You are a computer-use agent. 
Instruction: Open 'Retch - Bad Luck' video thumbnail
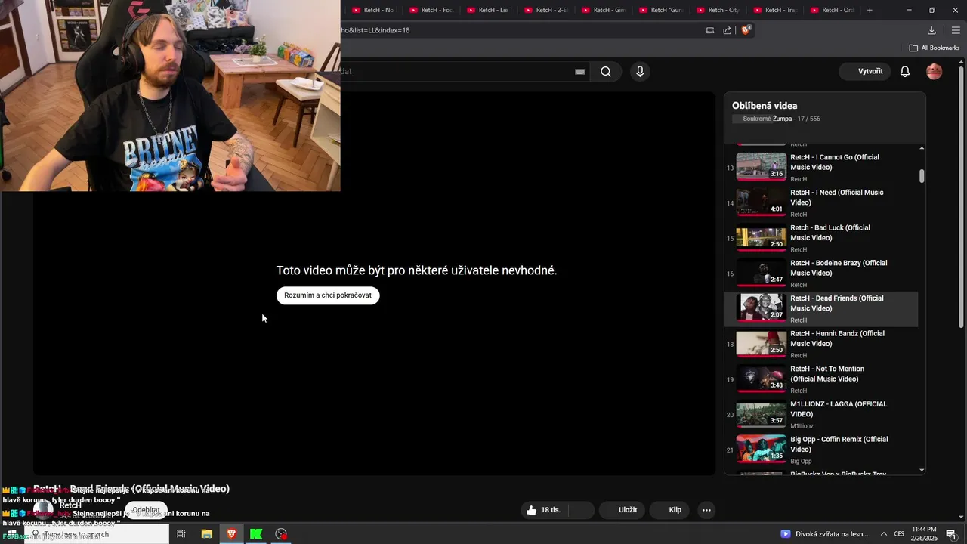tap(762, 237)
